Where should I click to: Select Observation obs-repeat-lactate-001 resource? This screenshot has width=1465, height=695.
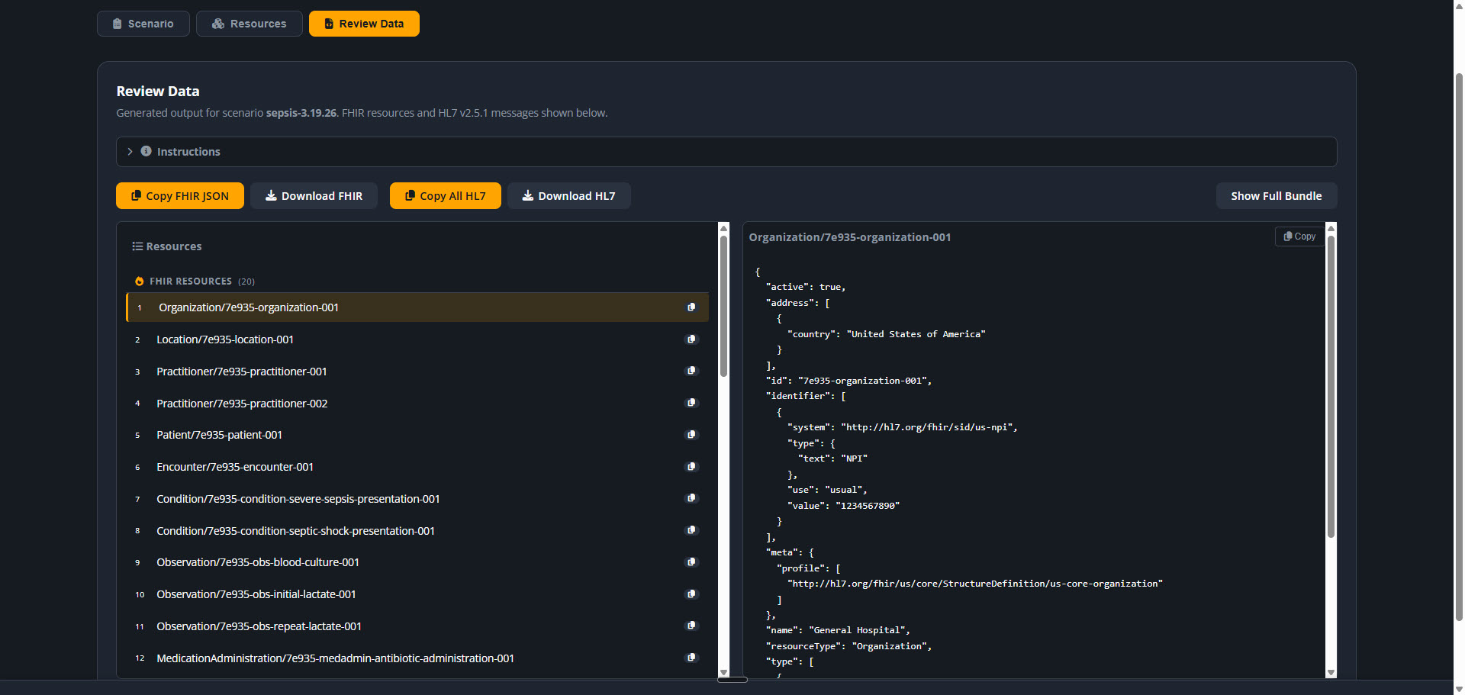(417, 626)
